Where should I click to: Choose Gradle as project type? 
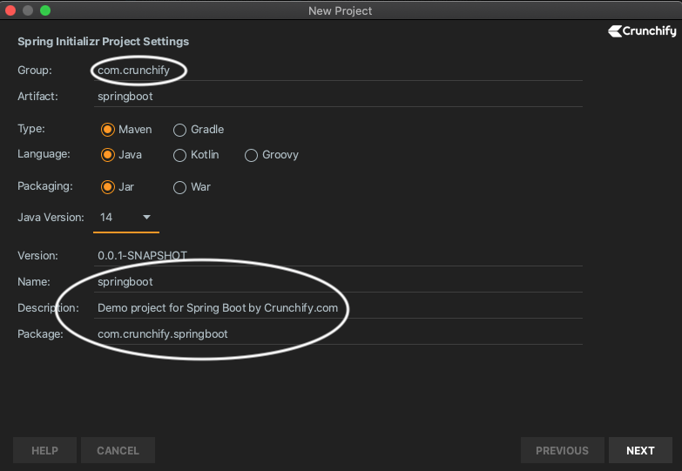click(180, 130)
